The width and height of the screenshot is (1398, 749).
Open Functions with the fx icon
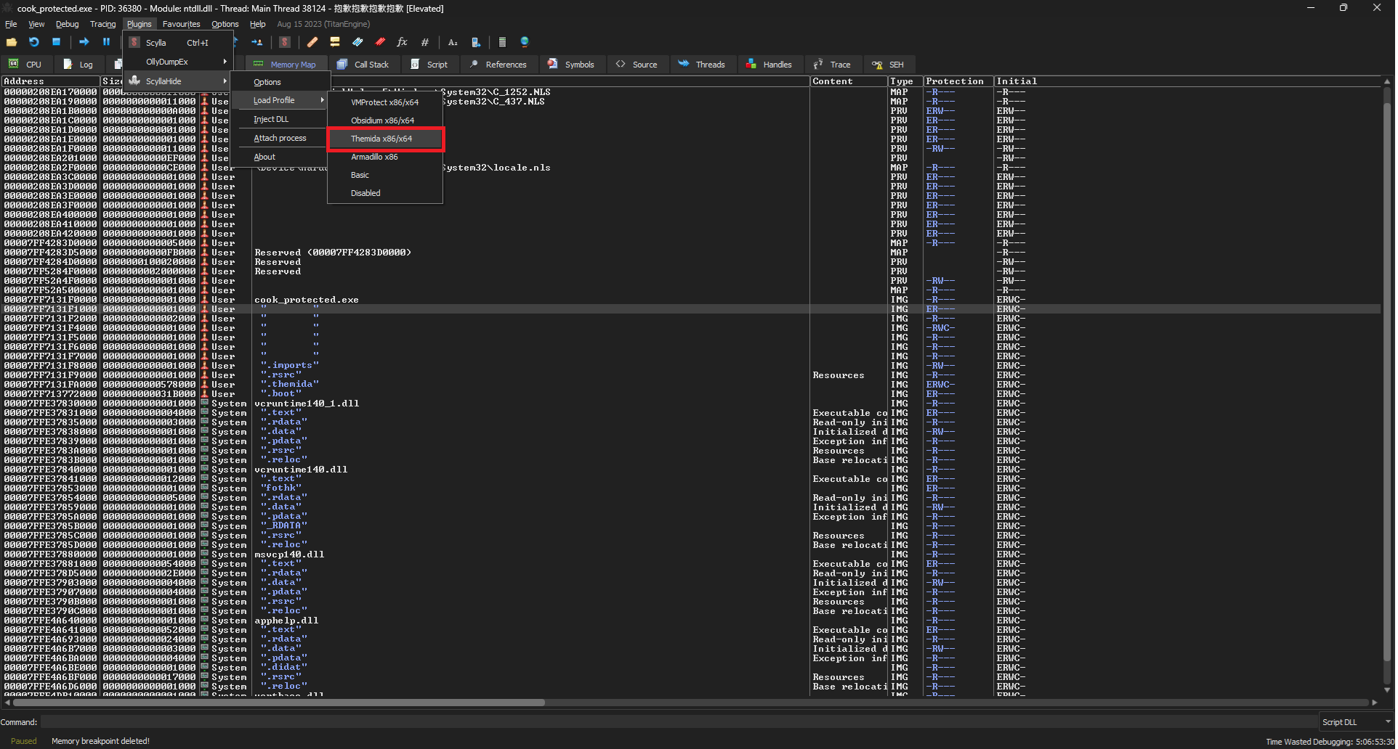coord(403,42)
